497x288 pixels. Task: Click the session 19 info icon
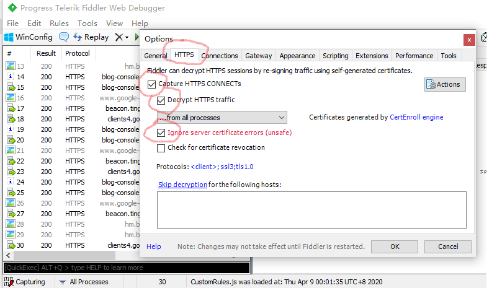coord(11,129)
